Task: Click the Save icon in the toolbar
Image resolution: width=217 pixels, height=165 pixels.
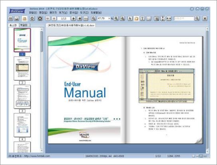Action: pyautogui.click(x=10, y=18)
